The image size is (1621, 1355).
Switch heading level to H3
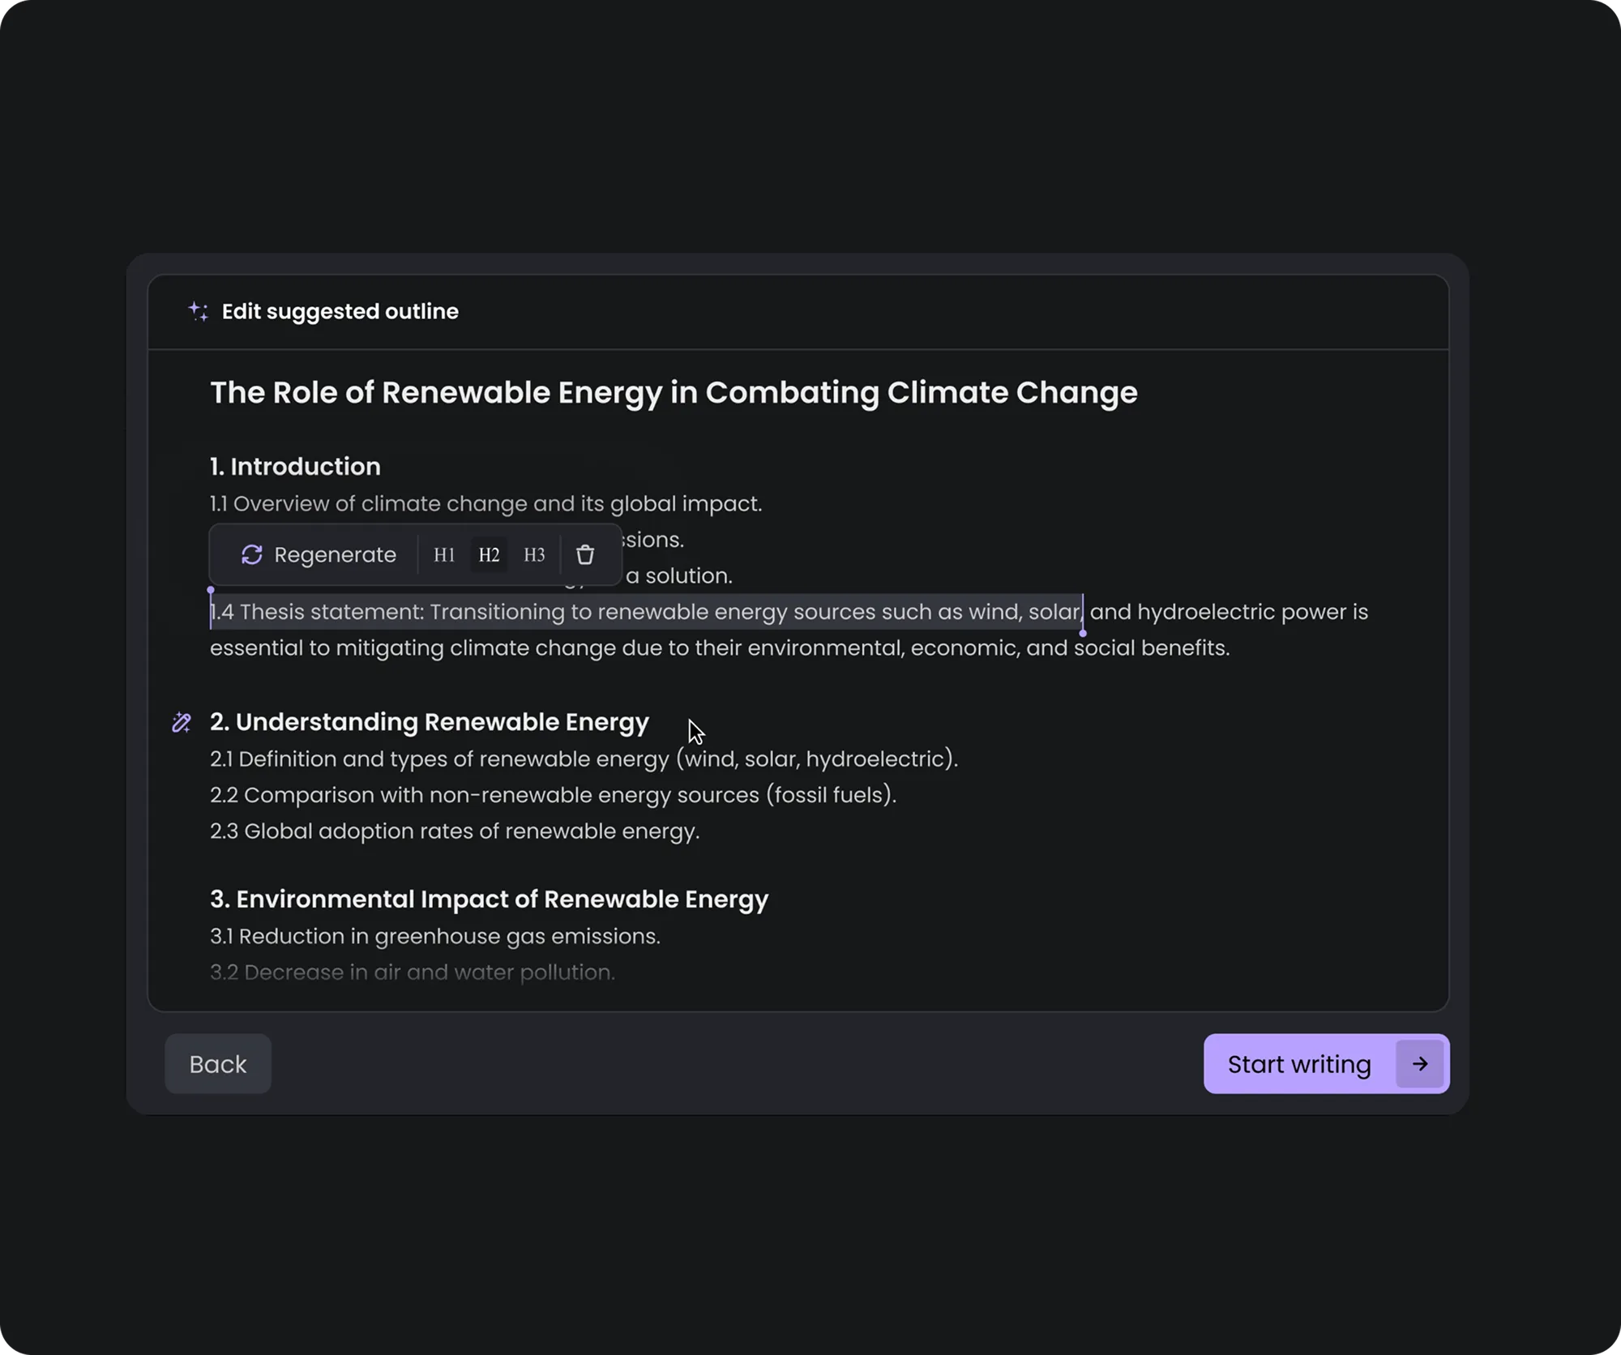coord(534,555)
